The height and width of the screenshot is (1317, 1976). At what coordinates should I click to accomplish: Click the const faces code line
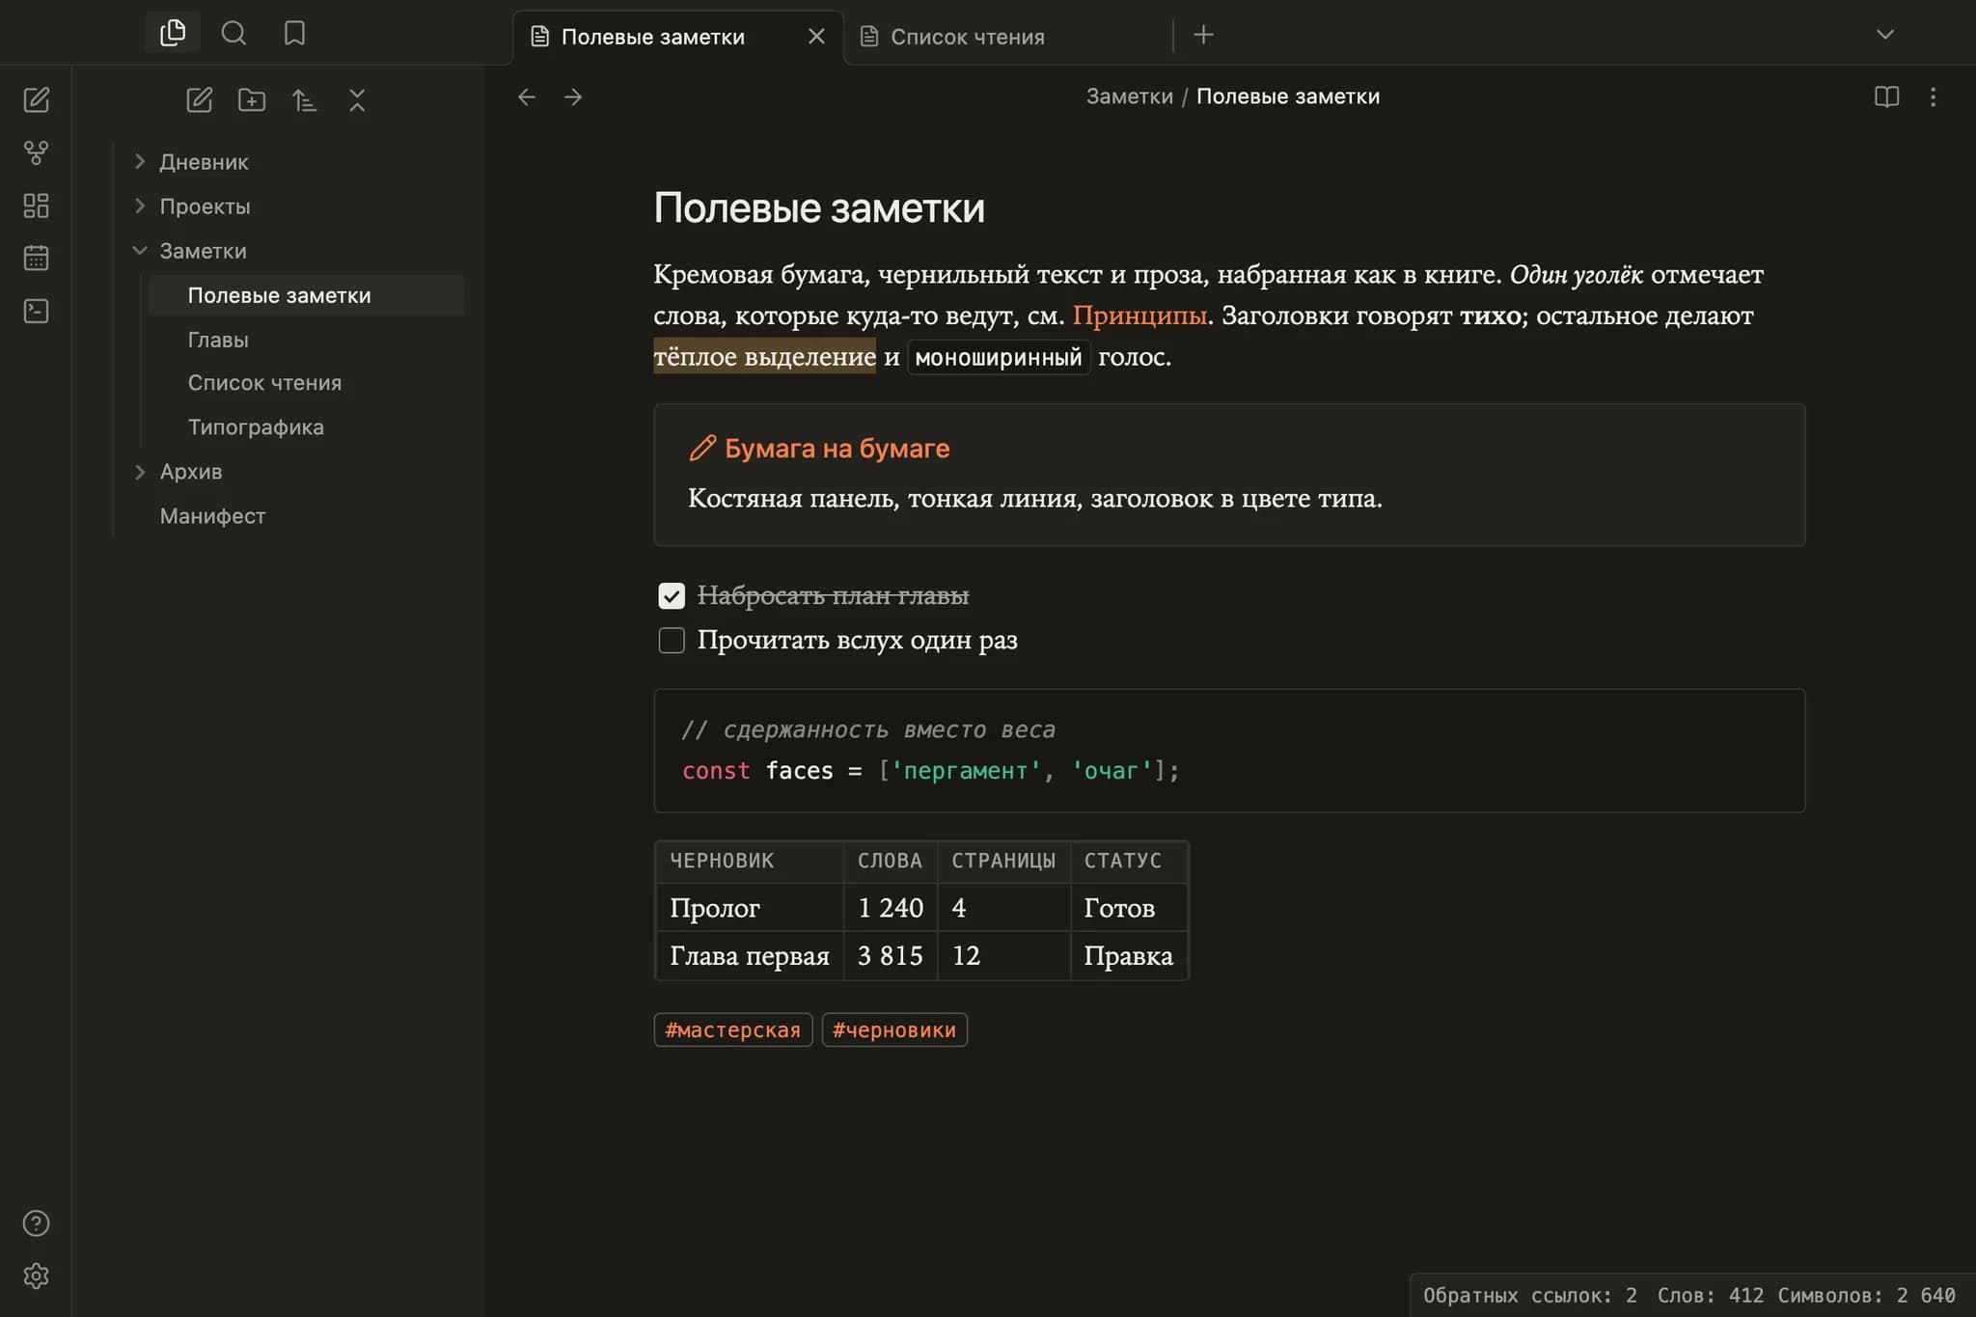coord(930,770)
